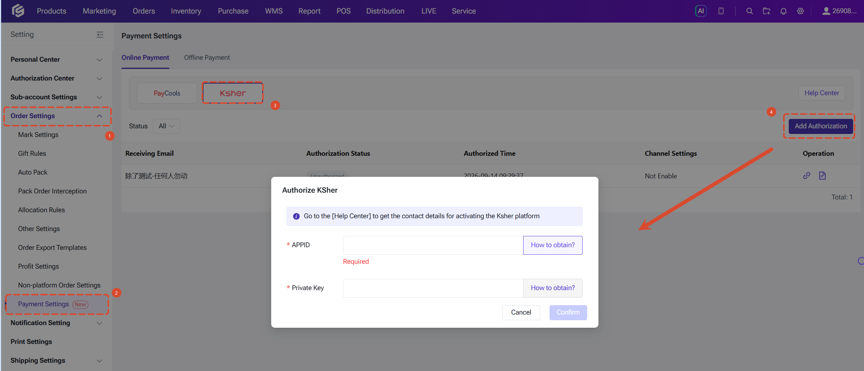Screen dimensions: 864x371
Task: Select the PayCools payment channel
Action: [167, 93]
